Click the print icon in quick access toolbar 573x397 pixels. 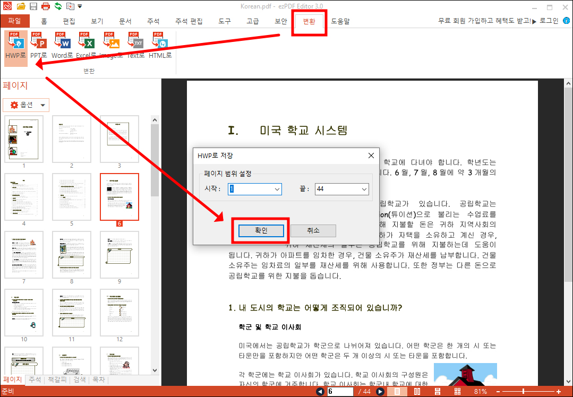pyautogui.click(x=46, y=5)
